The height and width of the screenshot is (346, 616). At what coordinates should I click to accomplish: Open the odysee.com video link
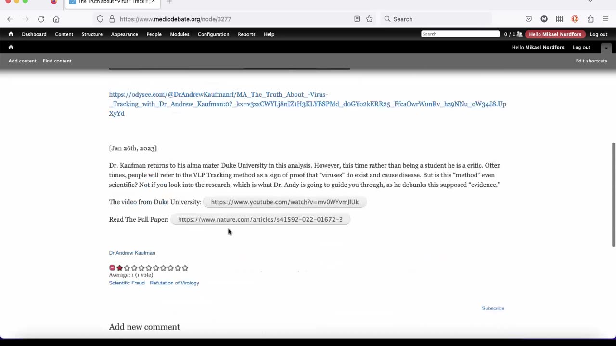coord(308,104)
